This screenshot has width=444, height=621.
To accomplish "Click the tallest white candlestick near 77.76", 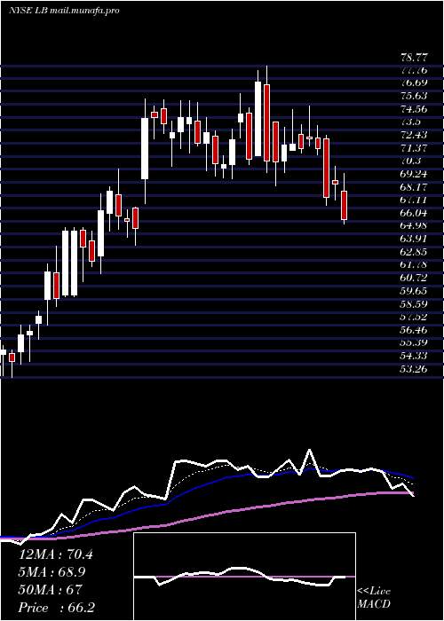I will coord(258,119).
